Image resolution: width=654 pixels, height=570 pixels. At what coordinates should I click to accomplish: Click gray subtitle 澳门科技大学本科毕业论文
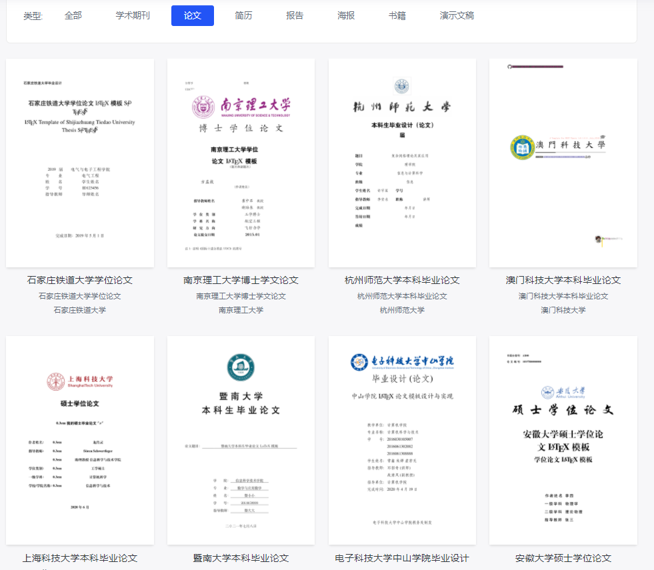563,296
